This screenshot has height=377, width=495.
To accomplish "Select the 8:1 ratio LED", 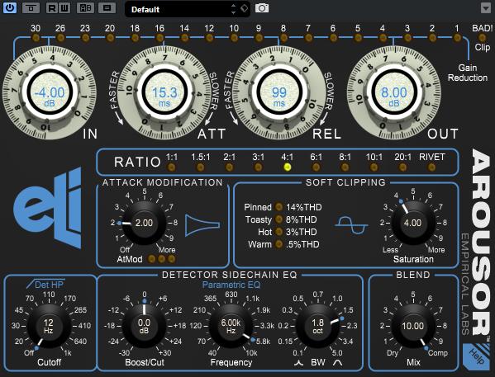I will tap(345, 167).
